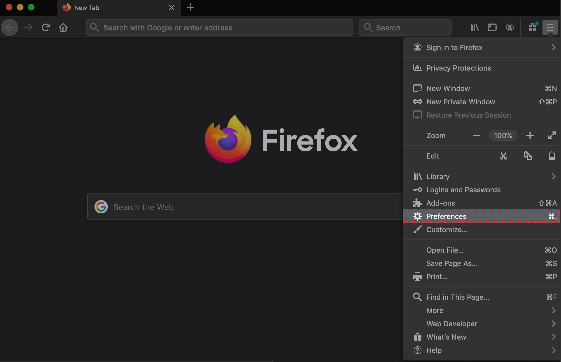The height and width of the screenshot is (362, 561).
Task: Zoom in with the plus button
Action: click(x=530, y=136)
